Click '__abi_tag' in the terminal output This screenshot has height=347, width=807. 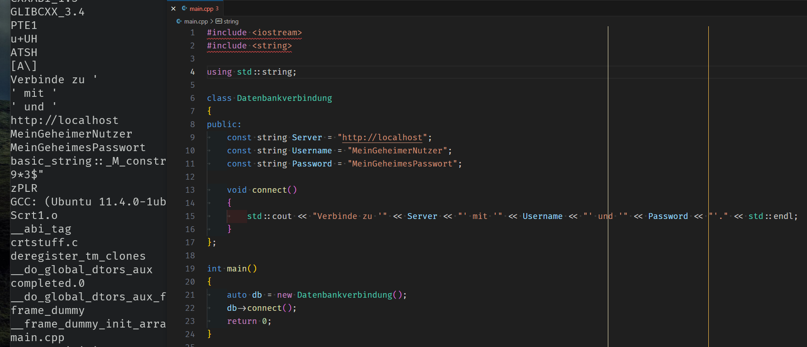[41, 229]
